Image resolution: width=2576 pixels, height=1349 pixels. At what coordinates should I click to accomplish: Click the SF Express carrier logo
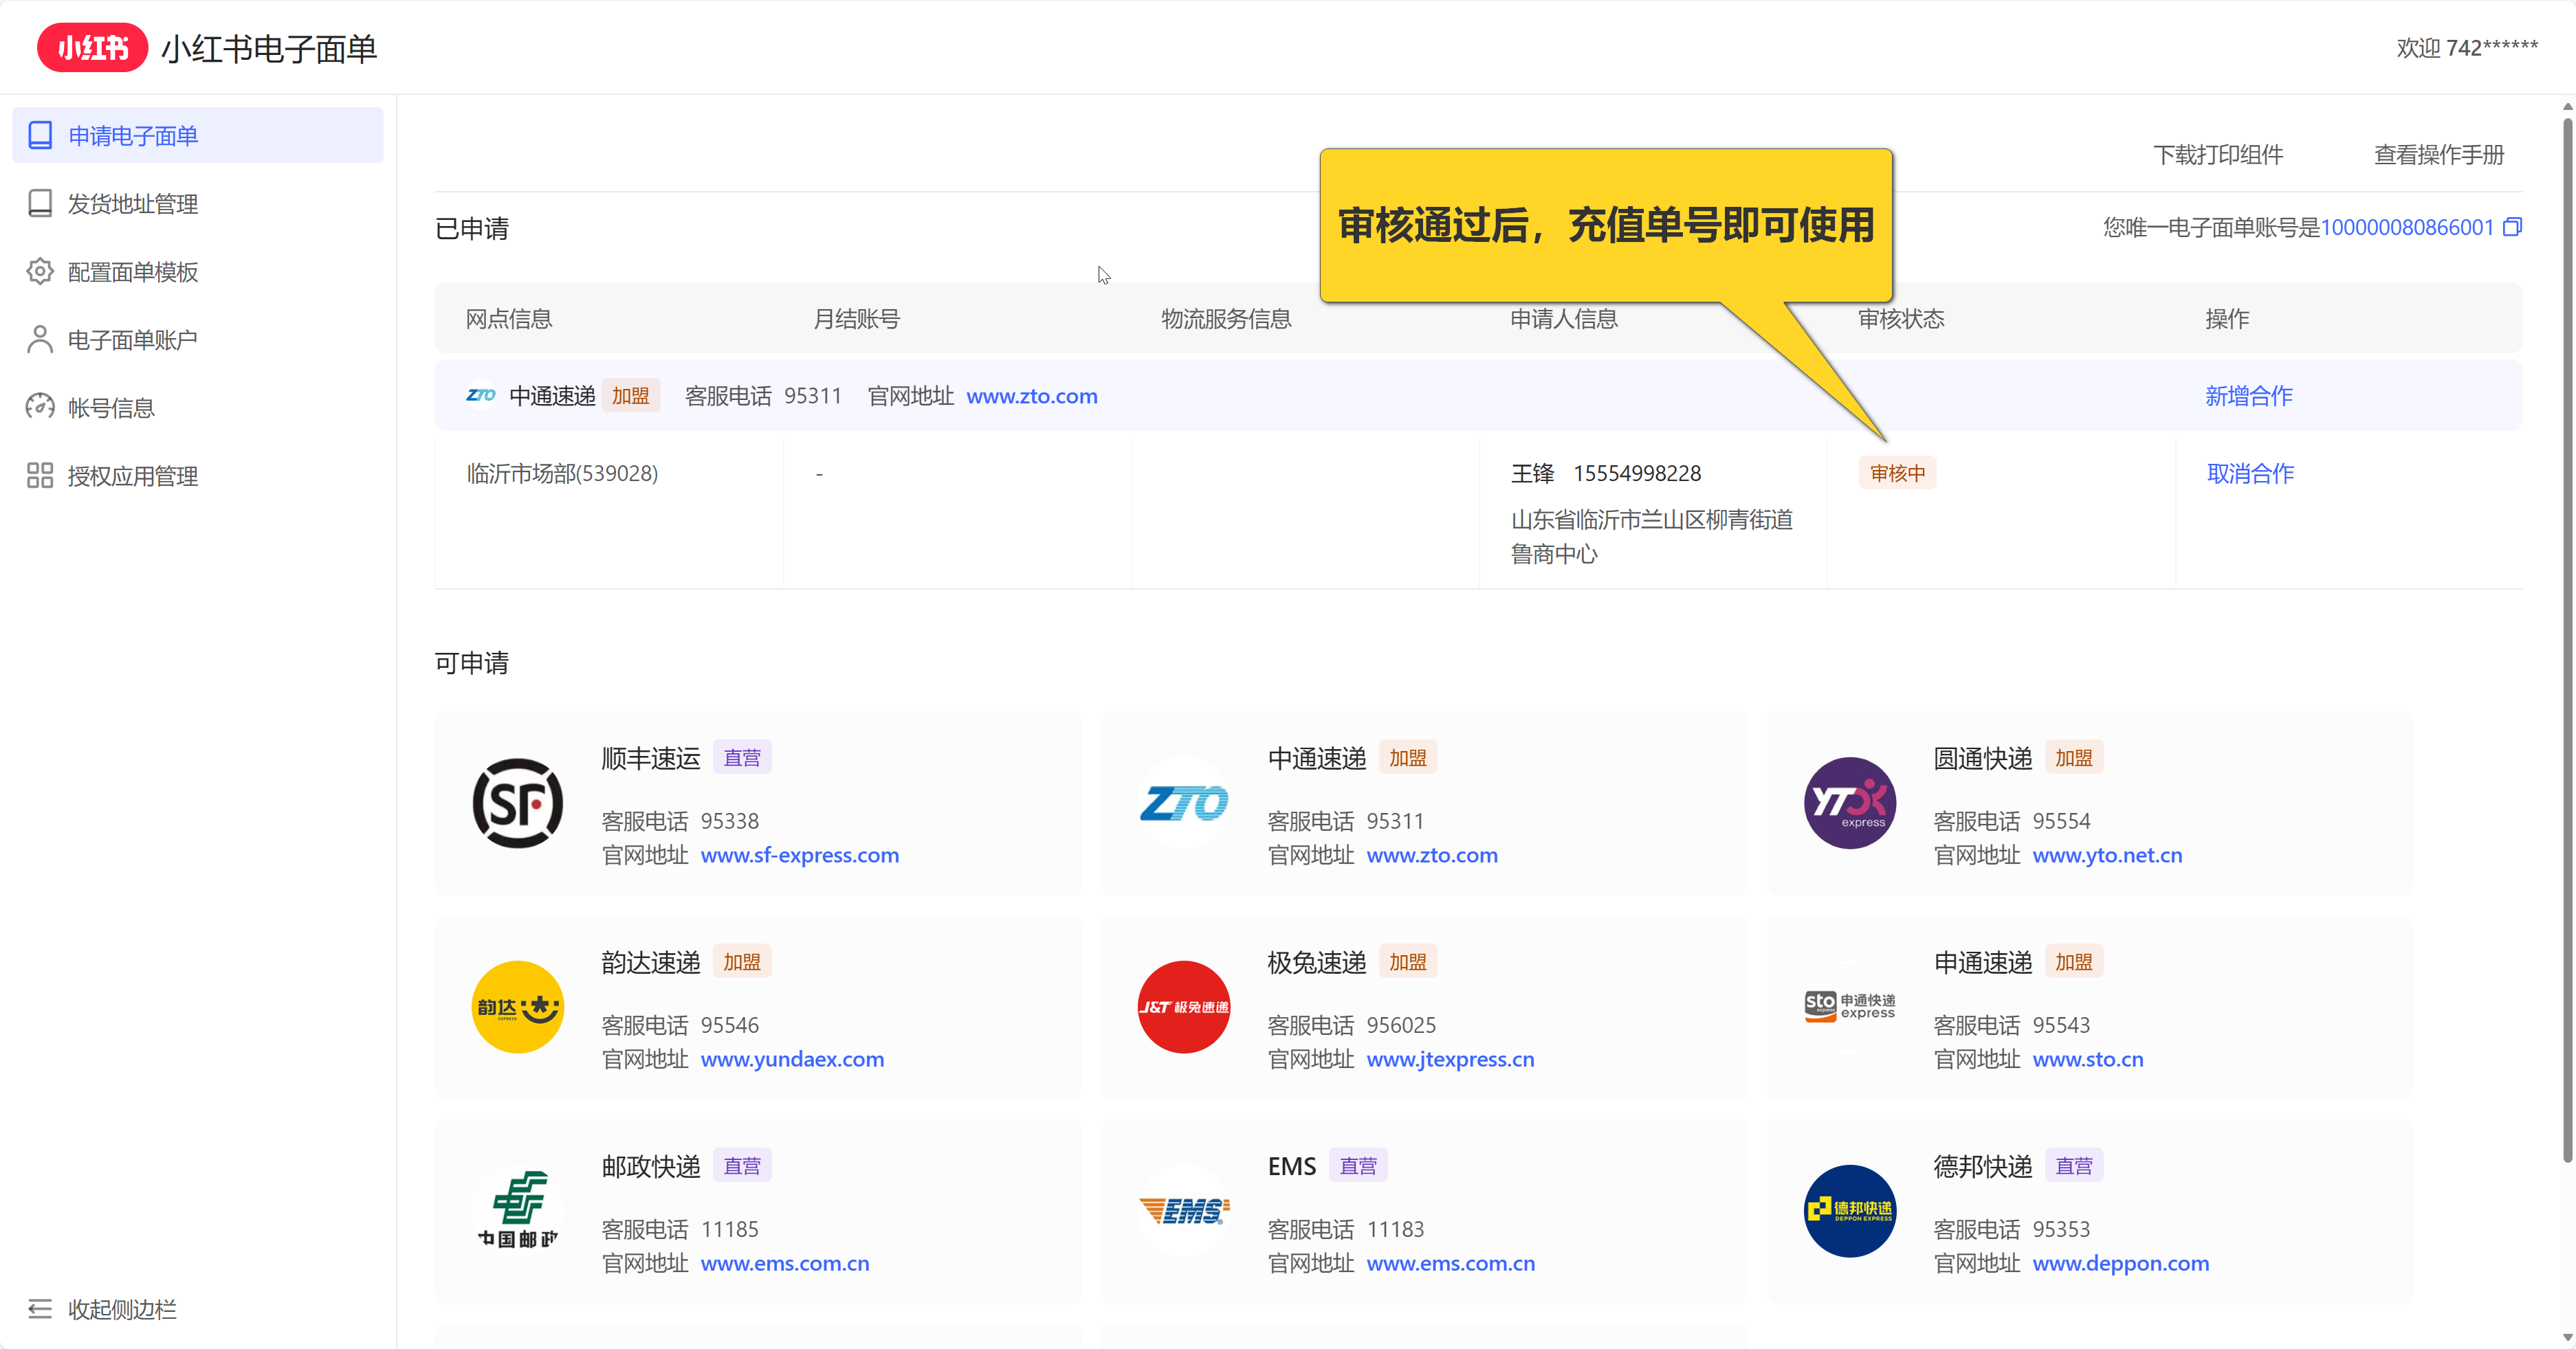coord(517,803)
